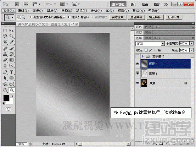Viewport: 196px width, 147px height.
Task: Select the Clone Stamp tool
Action: tap(5, 54)
